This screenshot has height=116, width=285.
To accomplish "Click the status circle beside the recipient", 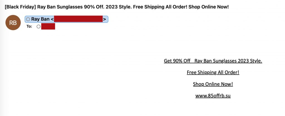I will point(38,27).
